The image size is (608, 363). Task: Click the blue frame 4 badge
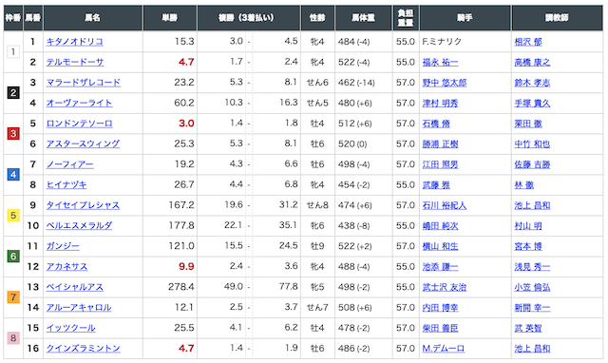click(x=13, y=175)
